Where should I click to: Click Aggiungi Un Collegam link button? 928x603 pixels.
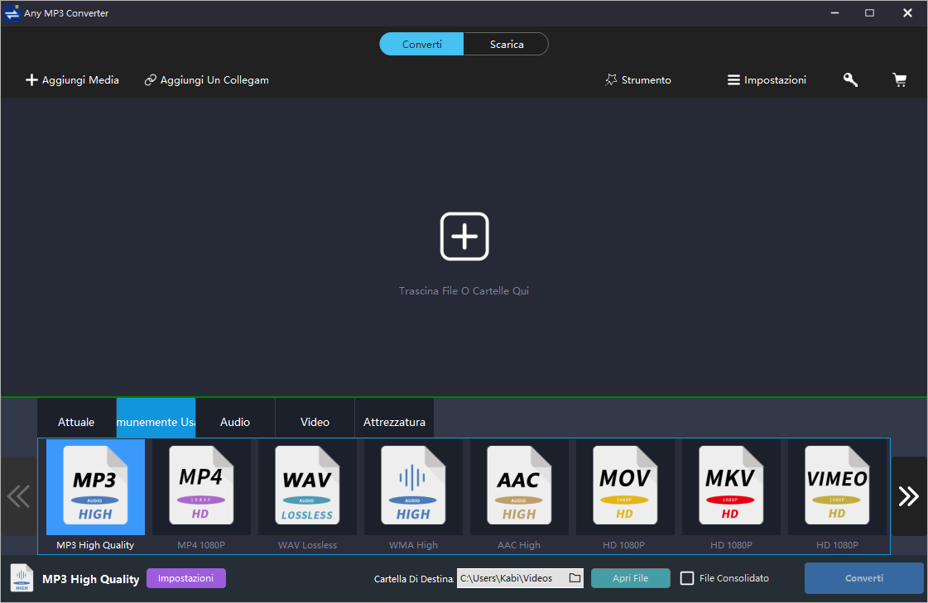point(207,79)
